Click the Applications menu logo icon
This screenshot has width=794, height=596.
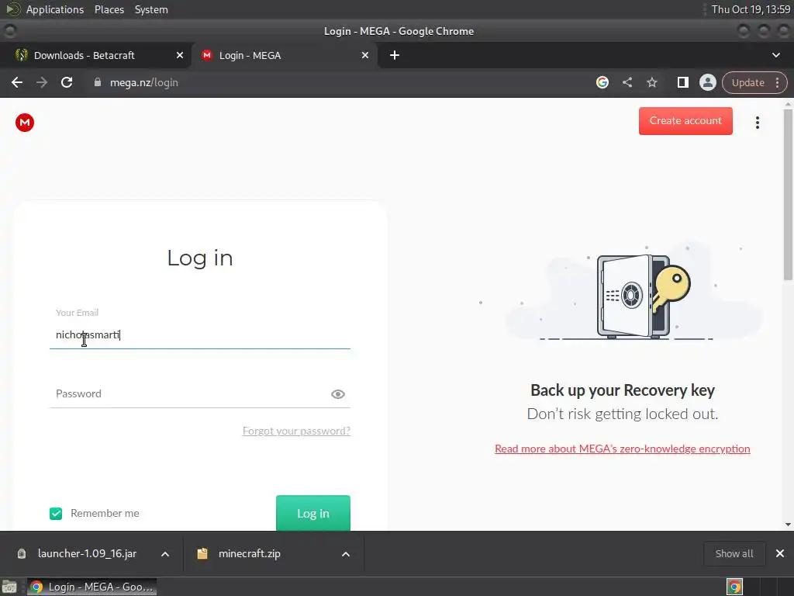pyautogui.click(x=12, y=9)
